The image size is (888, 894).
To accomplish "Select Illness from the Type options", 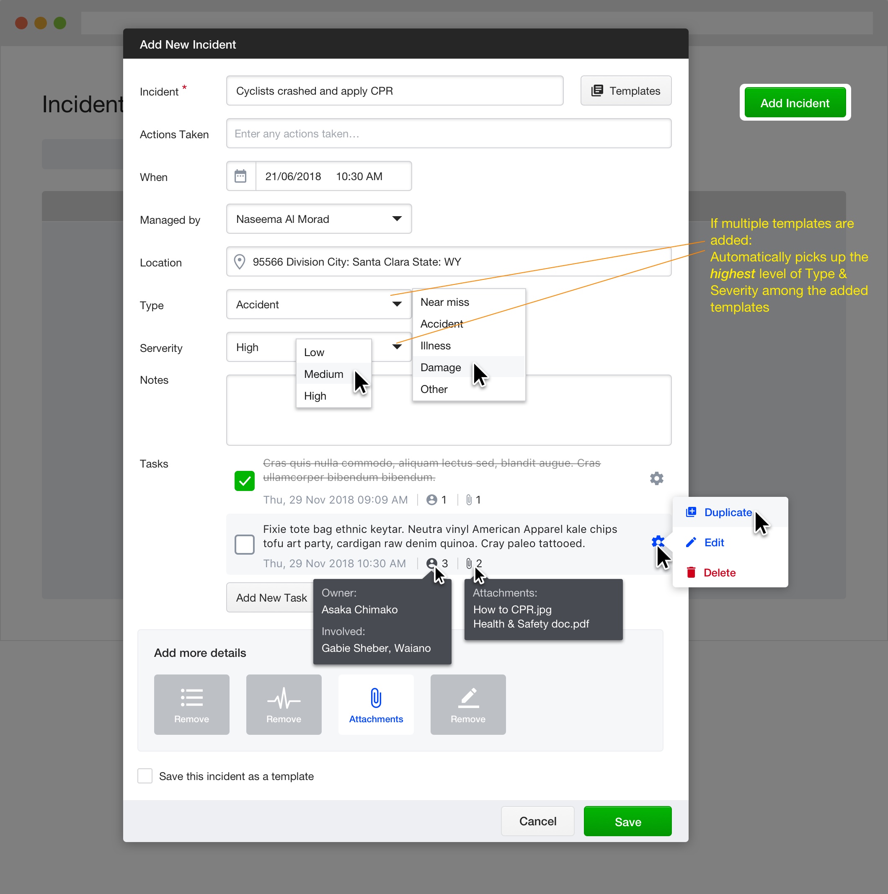I will [x=436, y=345].
